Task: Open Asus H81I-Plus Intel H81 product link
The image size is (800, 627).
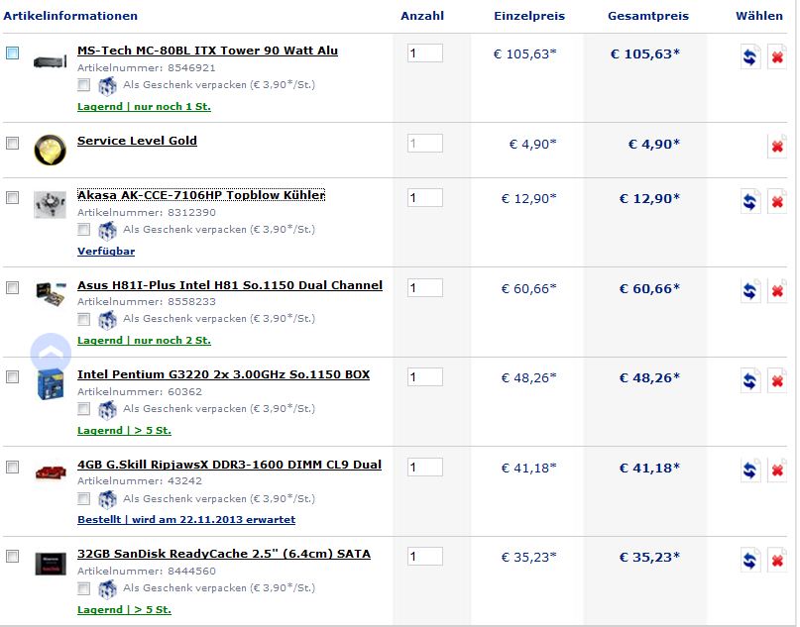Action: point(230,285)
